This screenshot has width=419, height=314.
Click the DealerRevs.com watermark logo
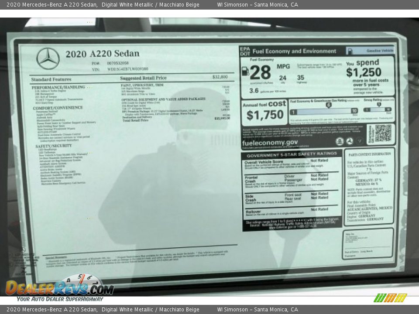point(60,288)
